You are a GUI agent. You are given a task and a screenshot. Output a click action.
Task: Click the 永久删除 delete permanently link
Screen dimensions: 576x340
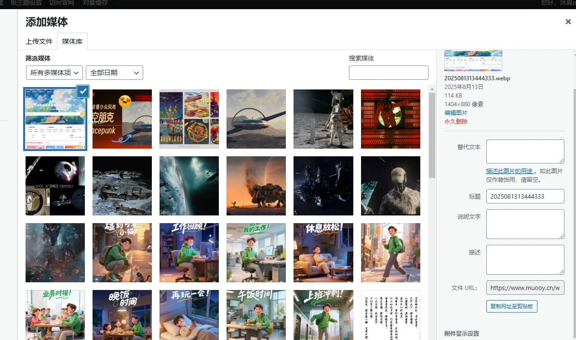click(456, 121)
